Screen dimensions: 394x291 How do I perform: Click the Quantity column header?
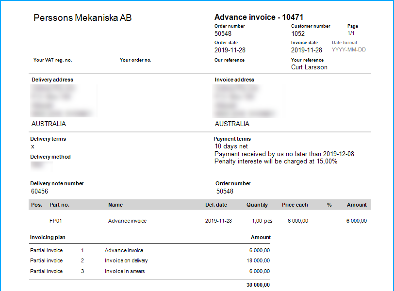[x=257, y=205]
